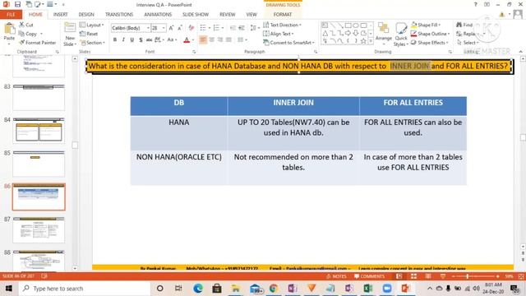The image size is (526, 296).
Task: Open the Text Direction dropdown
Action: 282,25
